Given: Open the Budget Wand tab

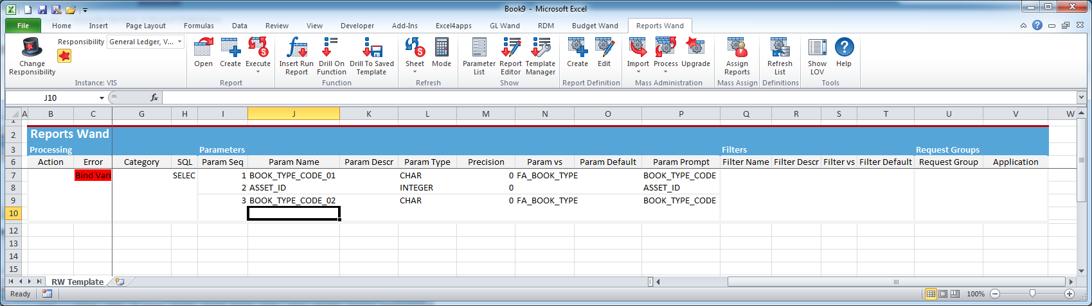Looking at the screenshot, I should tap(595, 26).
